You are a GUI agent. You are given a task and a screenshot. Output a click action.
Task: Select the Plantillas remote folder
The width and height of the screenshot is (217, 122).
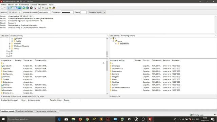click(x=115, y=82)
